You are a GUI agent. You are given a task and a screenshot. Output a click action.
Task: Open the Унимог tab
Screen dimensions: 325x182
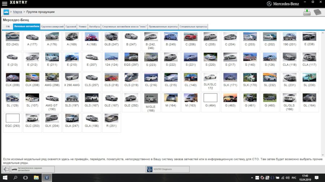coord(82,27)
